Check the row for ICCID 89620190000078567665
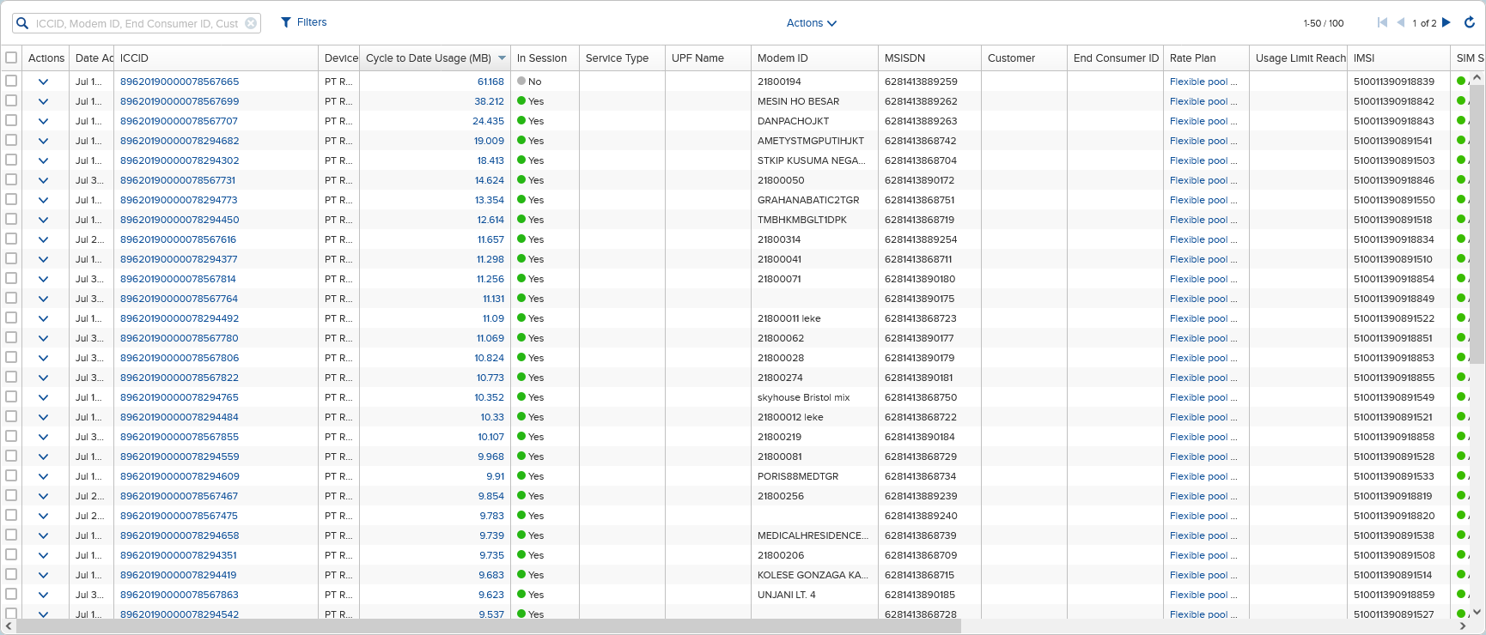 [11, 81]
